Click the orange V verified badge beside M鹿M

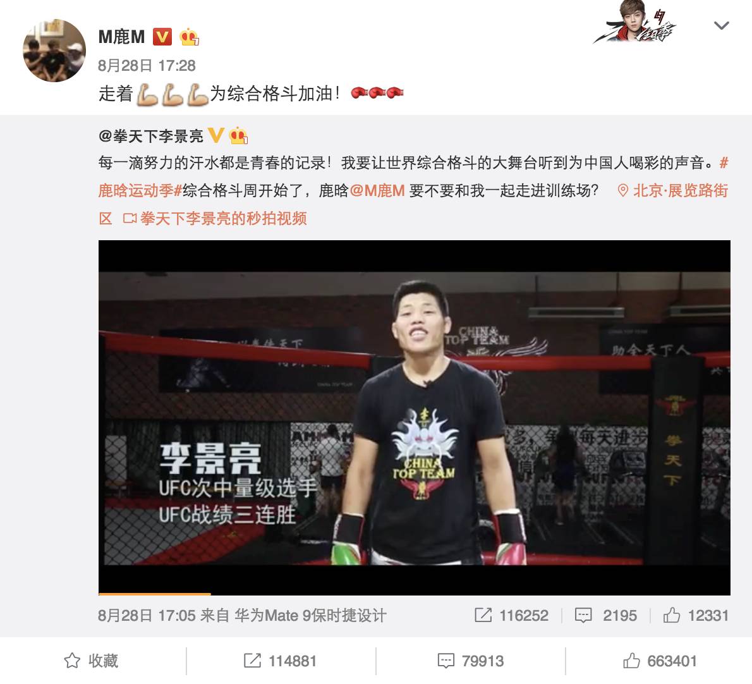click(x=162, y=37)
